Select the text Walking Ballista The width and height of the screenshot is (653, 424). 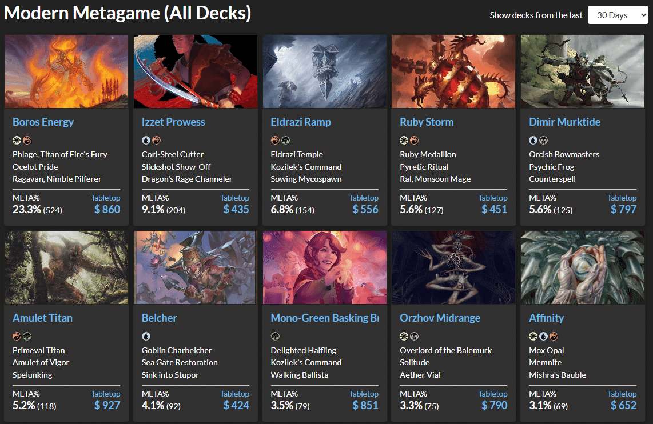tap(300, 375)
